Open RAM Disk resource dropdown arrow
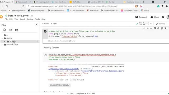 151,24
